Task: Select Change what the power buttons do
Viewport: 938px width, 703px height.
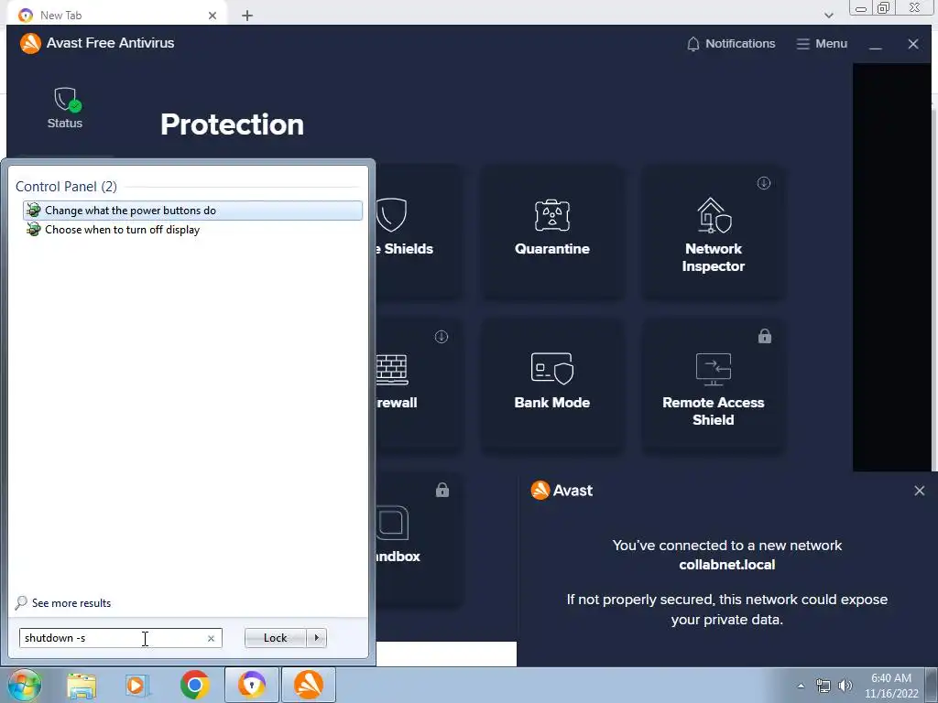Action: point(192,211)
